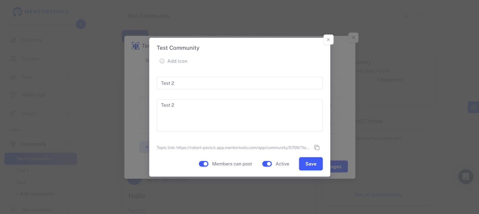
Task: Click the settings gear on the right edge
Action: click(x=473, y=107)
